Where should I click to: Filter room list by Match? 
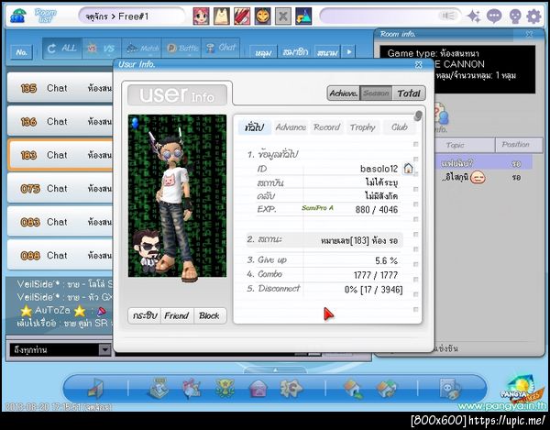pos(141,48)
